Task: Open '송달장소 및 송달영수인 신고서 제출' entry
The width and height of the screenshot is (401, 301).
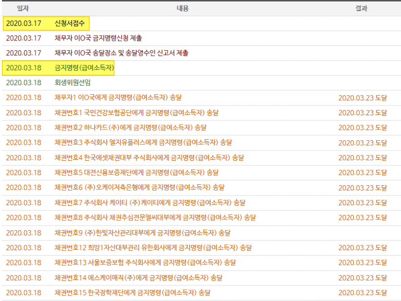Action: coord(140,53)
